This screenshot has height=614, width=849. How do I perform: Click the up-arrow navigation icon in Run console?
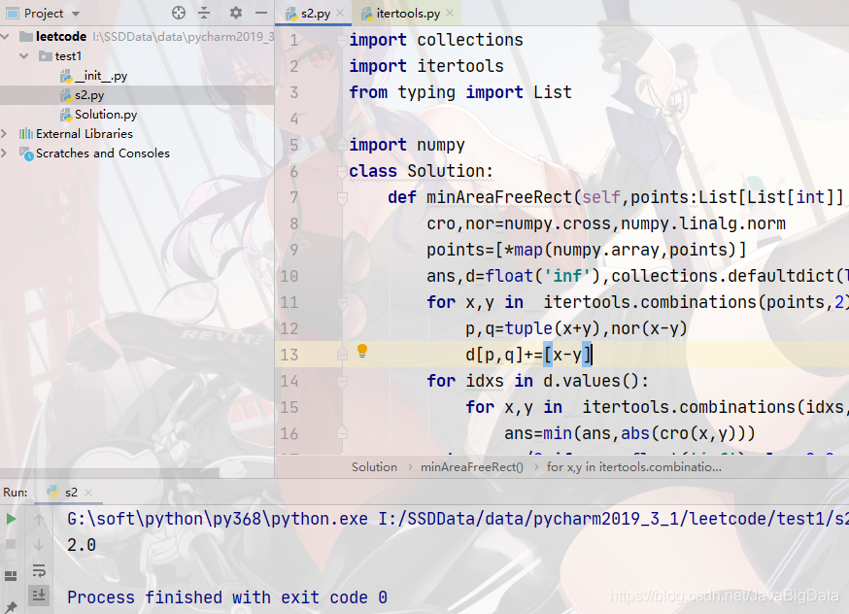[39, 518]
